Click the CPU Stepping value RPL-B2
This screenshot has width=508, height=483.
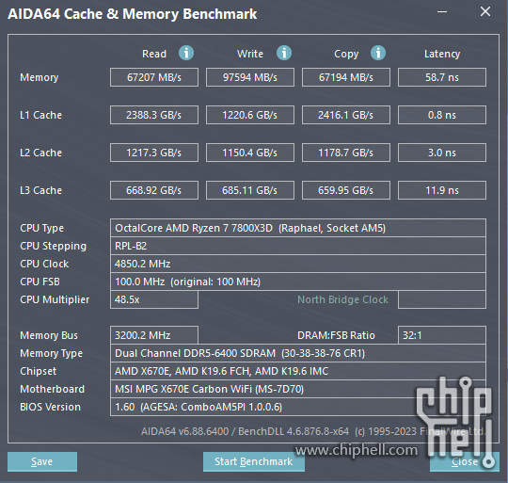[x=298, y=246]
